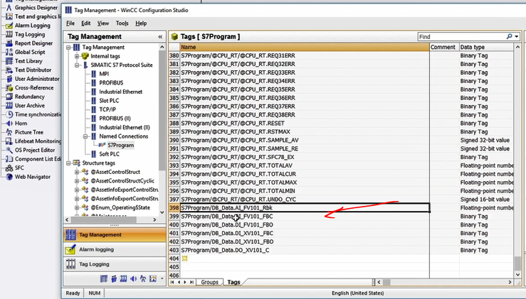This screenshot has width=526, height=299.
Task: Select Horn editor in explorer list
Action: 21,123
